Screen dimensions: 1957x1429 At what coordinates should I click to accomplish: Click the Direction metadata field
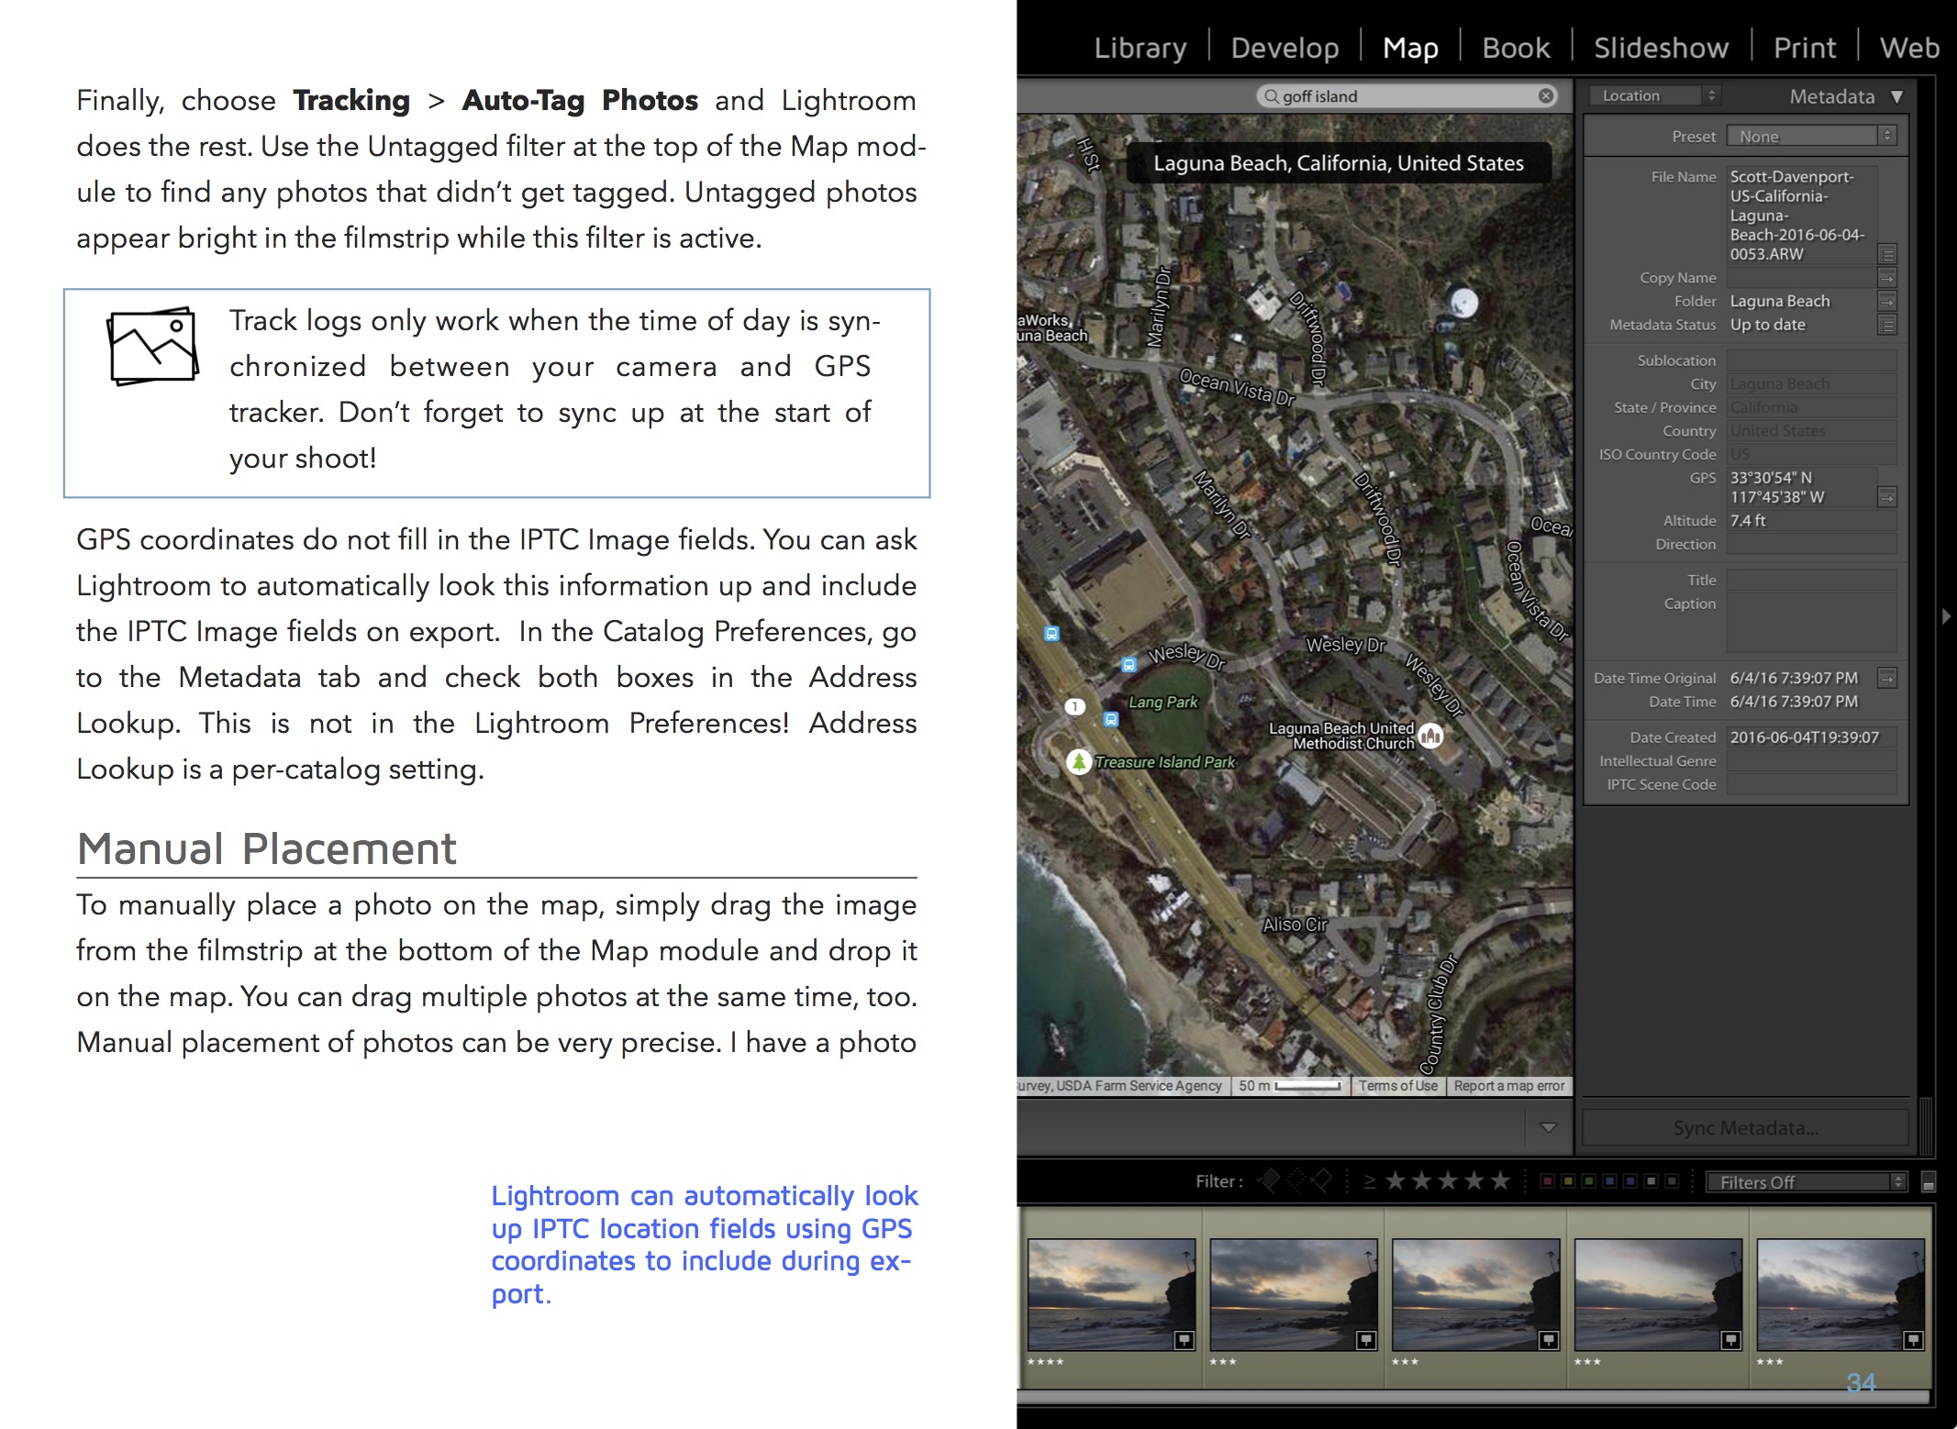point(1811,544)
